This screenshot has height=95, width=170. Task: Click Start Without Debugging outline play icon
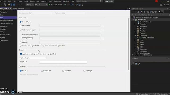[65, 4]
